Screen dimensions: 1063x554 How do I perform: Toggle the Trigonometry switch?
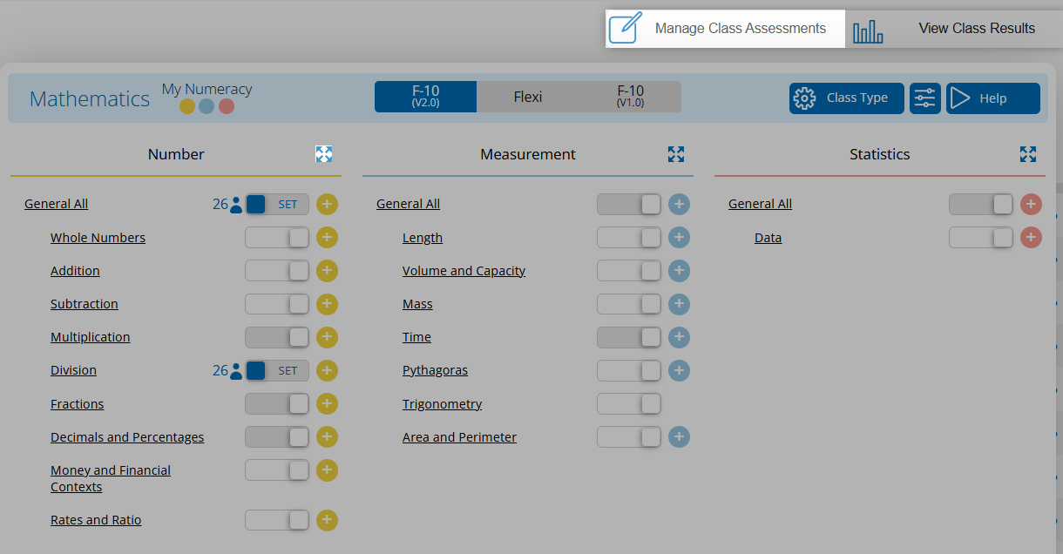pyautogui.click(x=629, y=404)
